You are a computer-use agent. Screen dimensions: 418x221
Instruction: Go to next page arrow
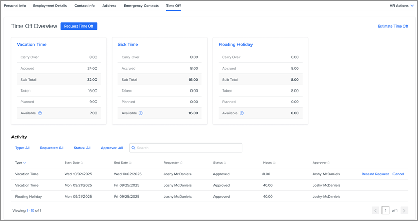coord(404,211)
